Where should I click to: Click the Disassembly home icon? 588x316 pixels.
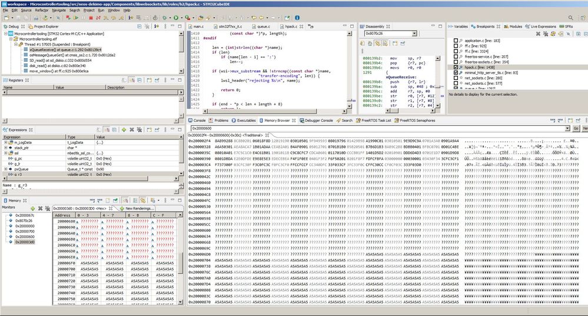370,44
